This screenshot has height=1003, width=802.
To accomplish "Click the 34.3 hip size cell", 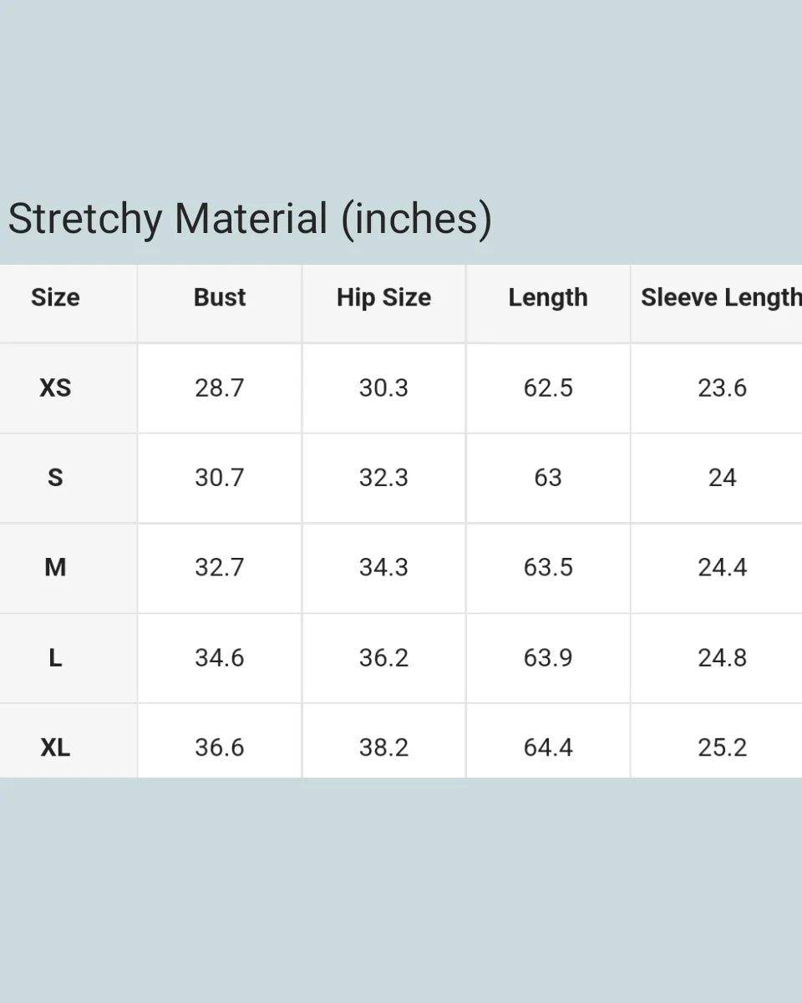I will pyautogui.click(x=383, y=568).
